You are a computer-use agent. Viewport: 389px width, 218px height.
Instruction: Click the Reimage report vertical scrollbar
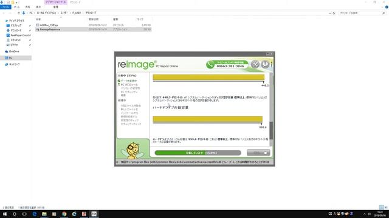pos(271,109)
